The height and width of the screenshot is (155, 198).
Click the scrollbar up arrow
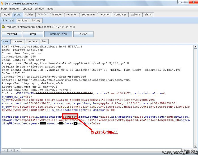[195, 47]
